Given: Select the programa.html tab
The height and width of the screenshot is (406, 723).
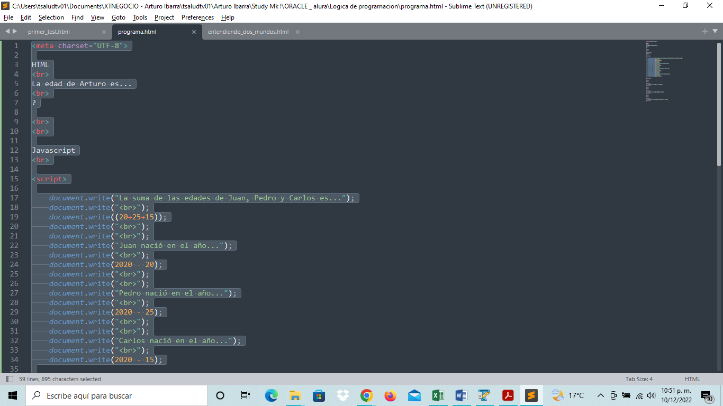Looking at the screenshot, I should 137,32.
